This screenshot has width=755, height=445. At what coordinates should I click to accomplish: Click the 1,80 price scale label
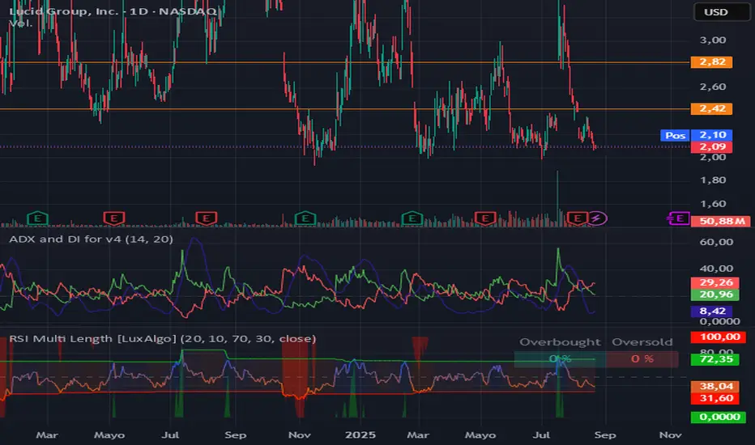713,180
